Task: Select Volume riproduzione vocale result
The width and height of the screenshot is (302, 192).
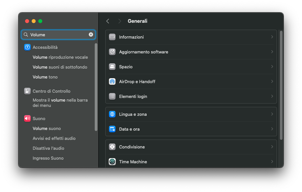Action: click(x=60, y=57)
